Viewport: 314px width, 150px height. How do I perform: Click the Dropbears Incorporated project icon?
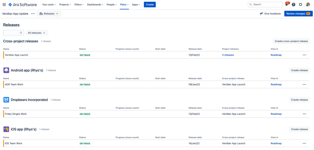(6, 100)
